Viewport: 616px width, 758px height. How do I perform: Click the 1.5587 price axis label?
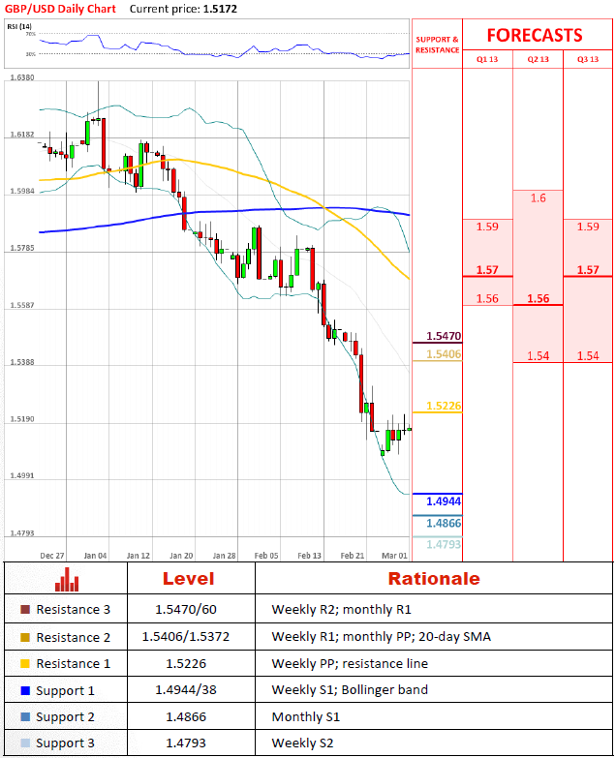[x=22, y=306]
